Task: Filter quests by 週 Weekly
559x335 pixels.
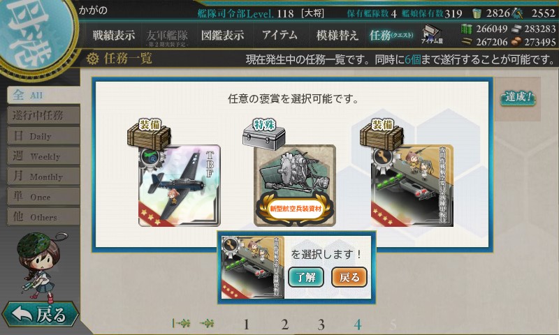Action: pos(43,156)
